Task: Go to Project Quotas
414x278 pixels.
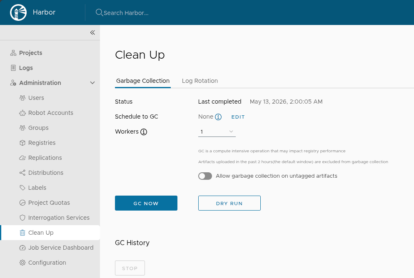Action: (x=50, y=203)
